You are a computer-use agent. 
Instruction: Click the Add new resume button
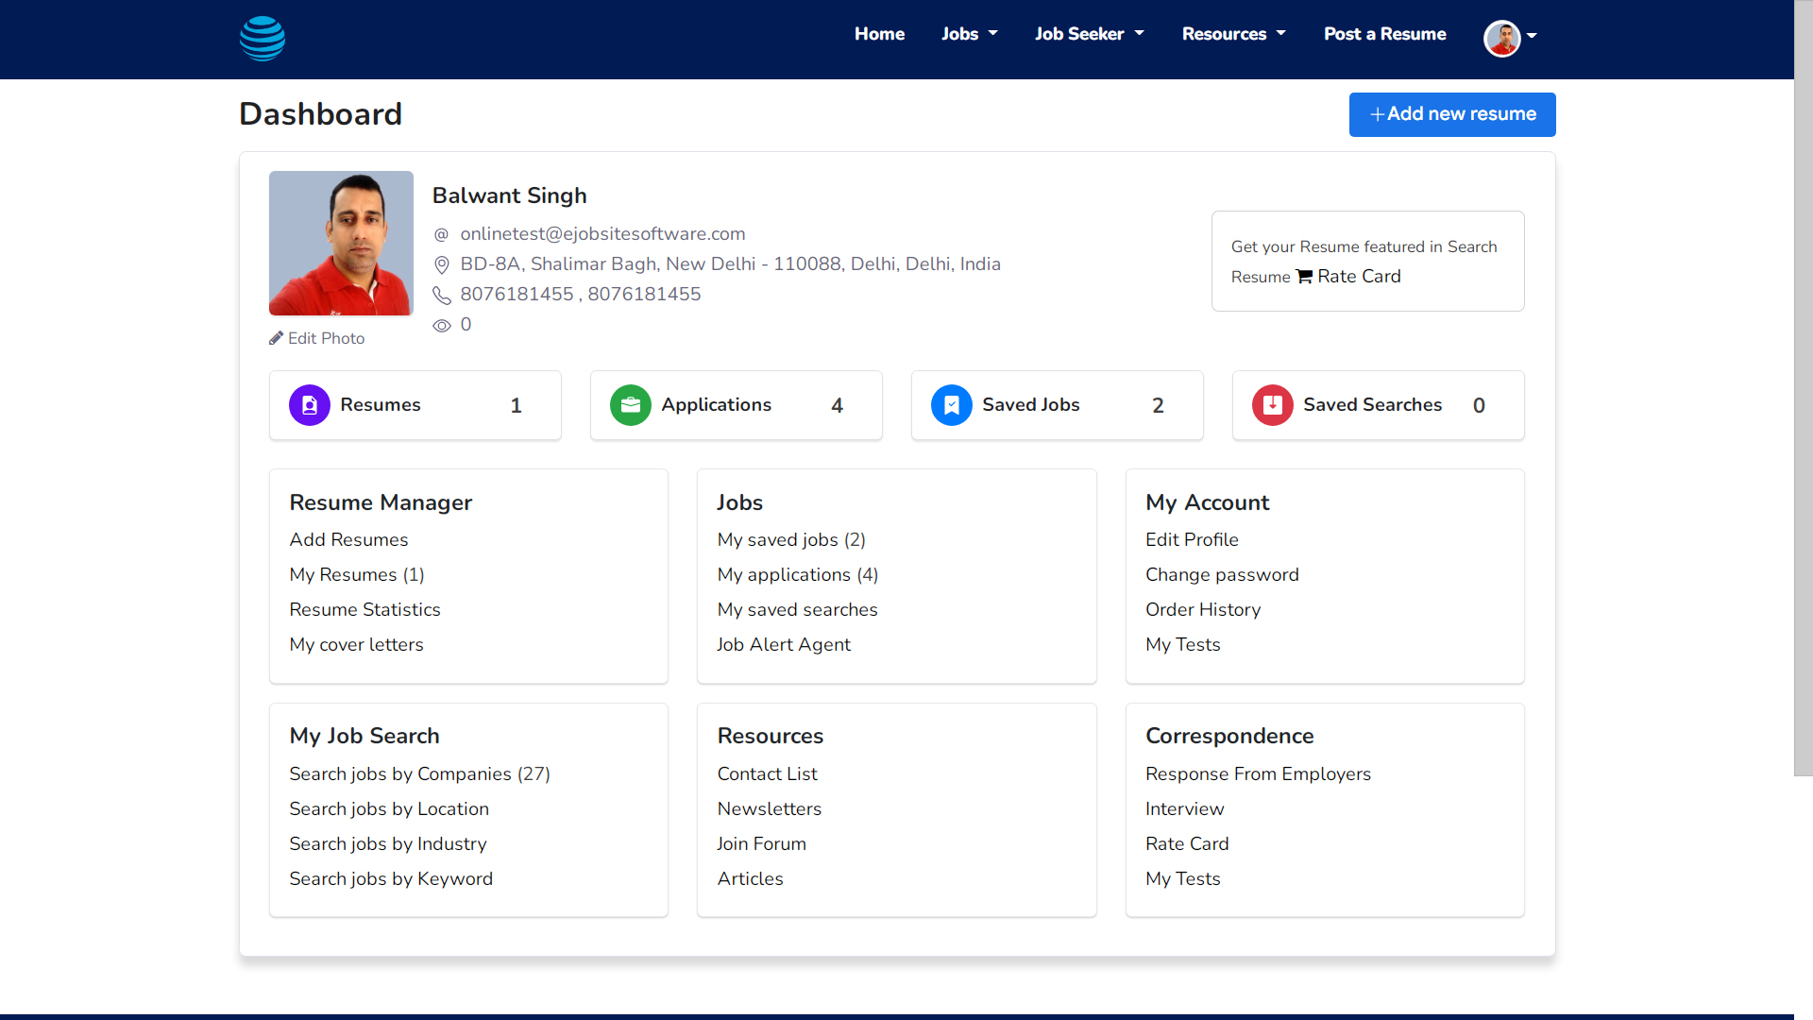pyautogui.click(x=1452, y=114)
